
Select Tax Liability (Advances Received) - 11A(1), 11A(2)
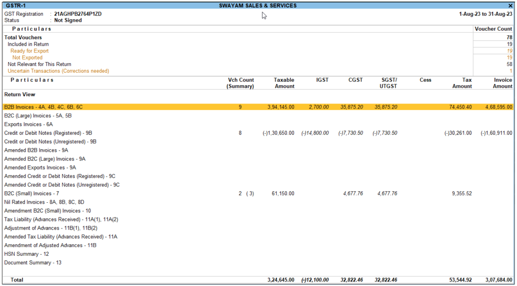61,219
